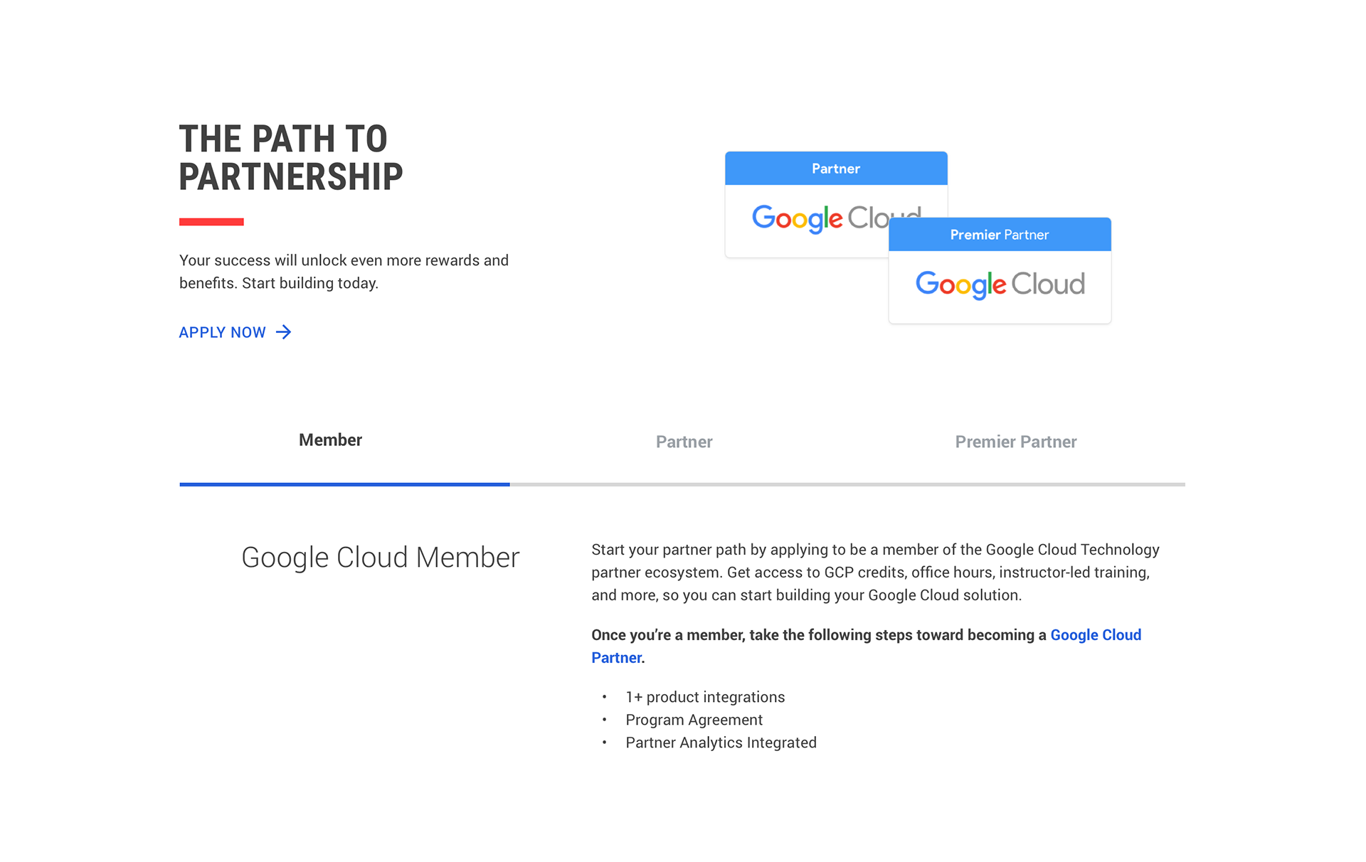1366x862 pixels.
Task: Click the Premier Partner badge header
Action: (1000, 235)
